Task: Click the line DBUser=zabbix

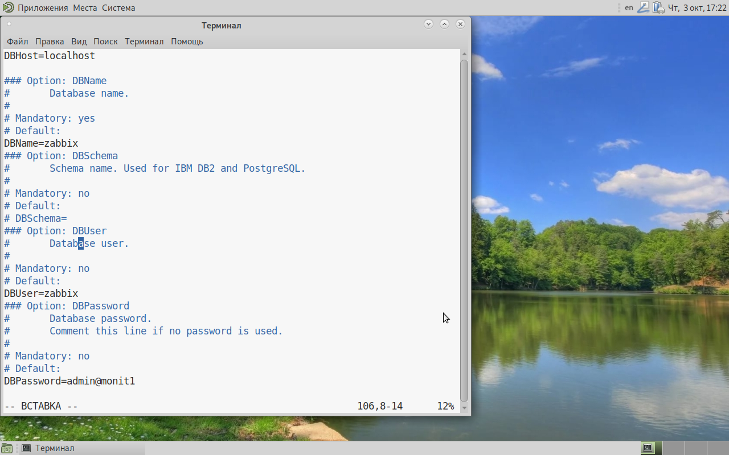Action: point(41,293)
